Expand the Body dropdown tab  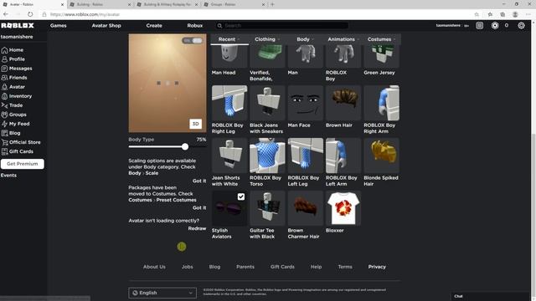305,39
